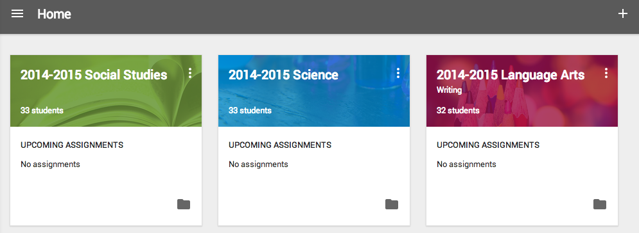Viewport: 639px width, 233px height.
Task: Open Language Arts class Drive folder
Action: coord(599,204)
